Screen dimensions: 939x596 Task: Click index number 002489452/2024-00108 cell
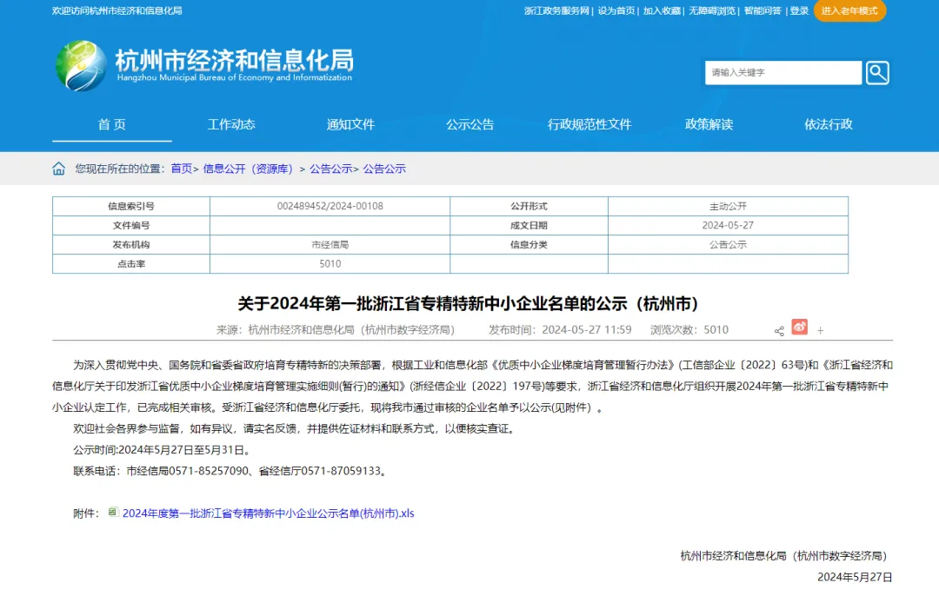tap(330, 207)
